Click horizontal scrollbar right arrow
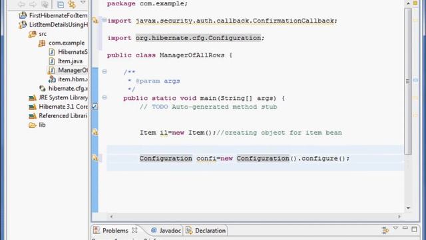 coord(399,217)
